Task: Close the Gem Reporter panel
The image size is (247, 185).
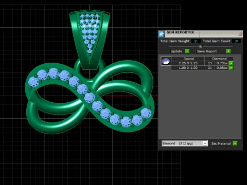Action: pyautogui.click(x=240, y=34)
